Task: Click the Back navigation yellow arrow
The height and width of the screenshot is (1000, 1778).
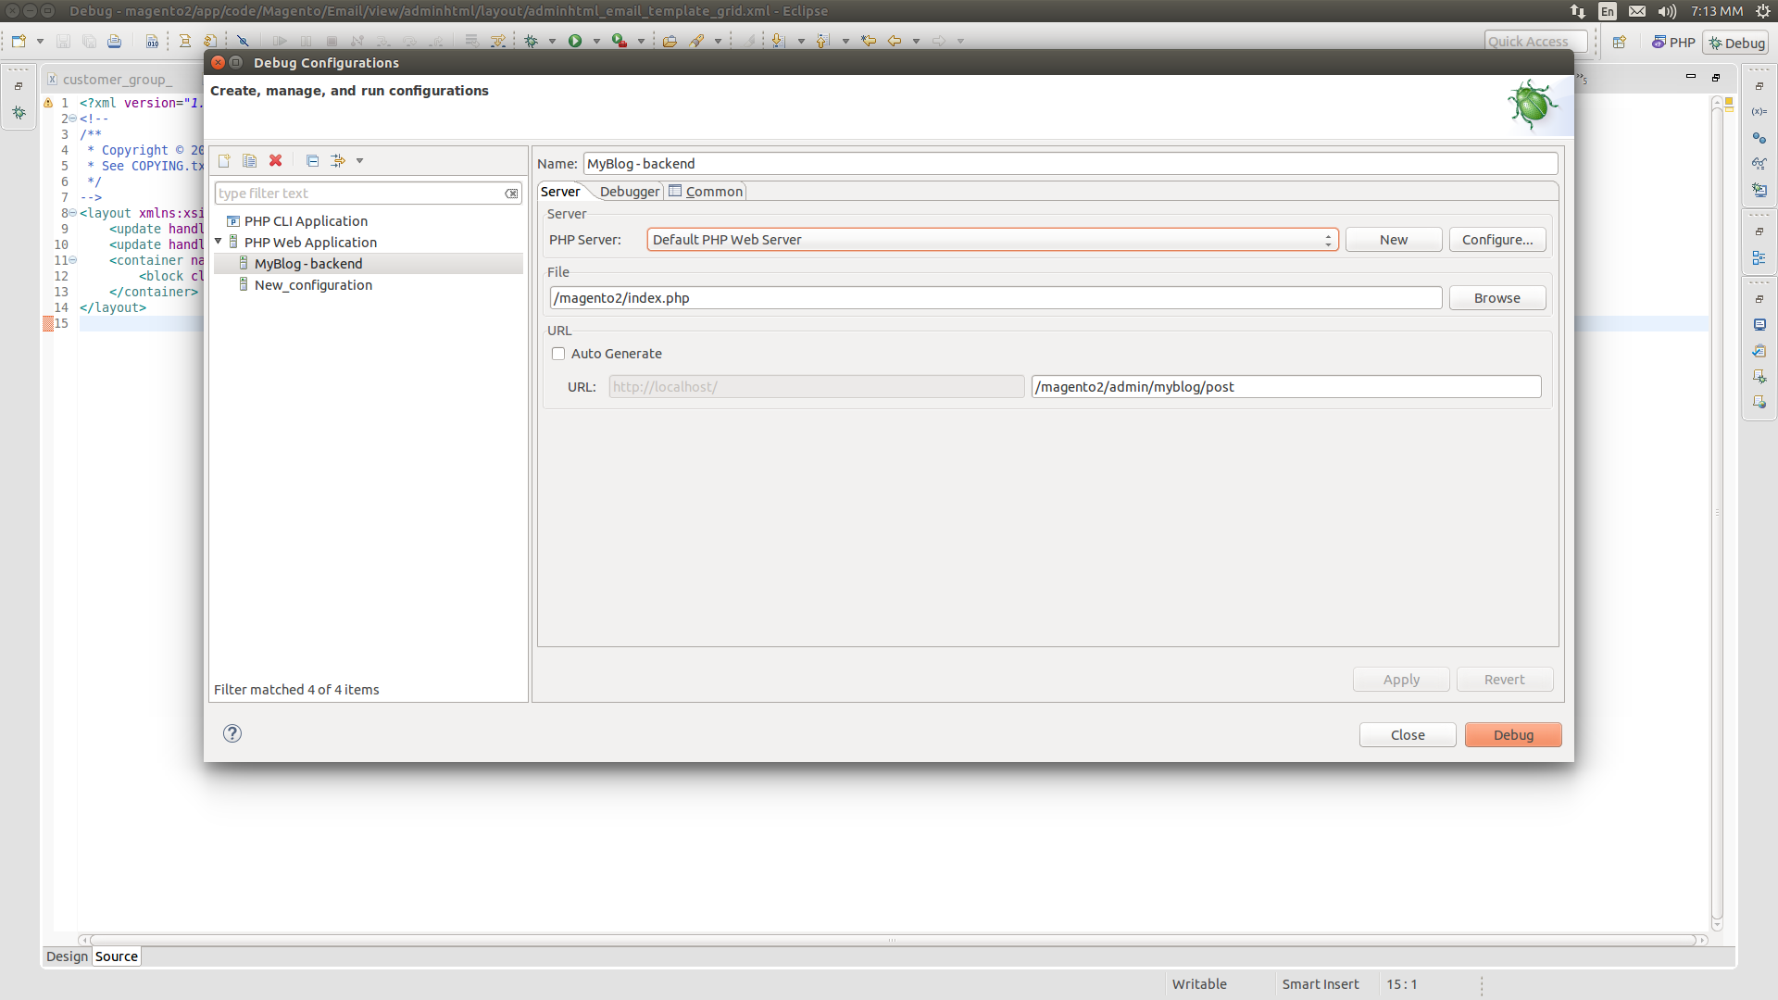Action: click(895, 41)
